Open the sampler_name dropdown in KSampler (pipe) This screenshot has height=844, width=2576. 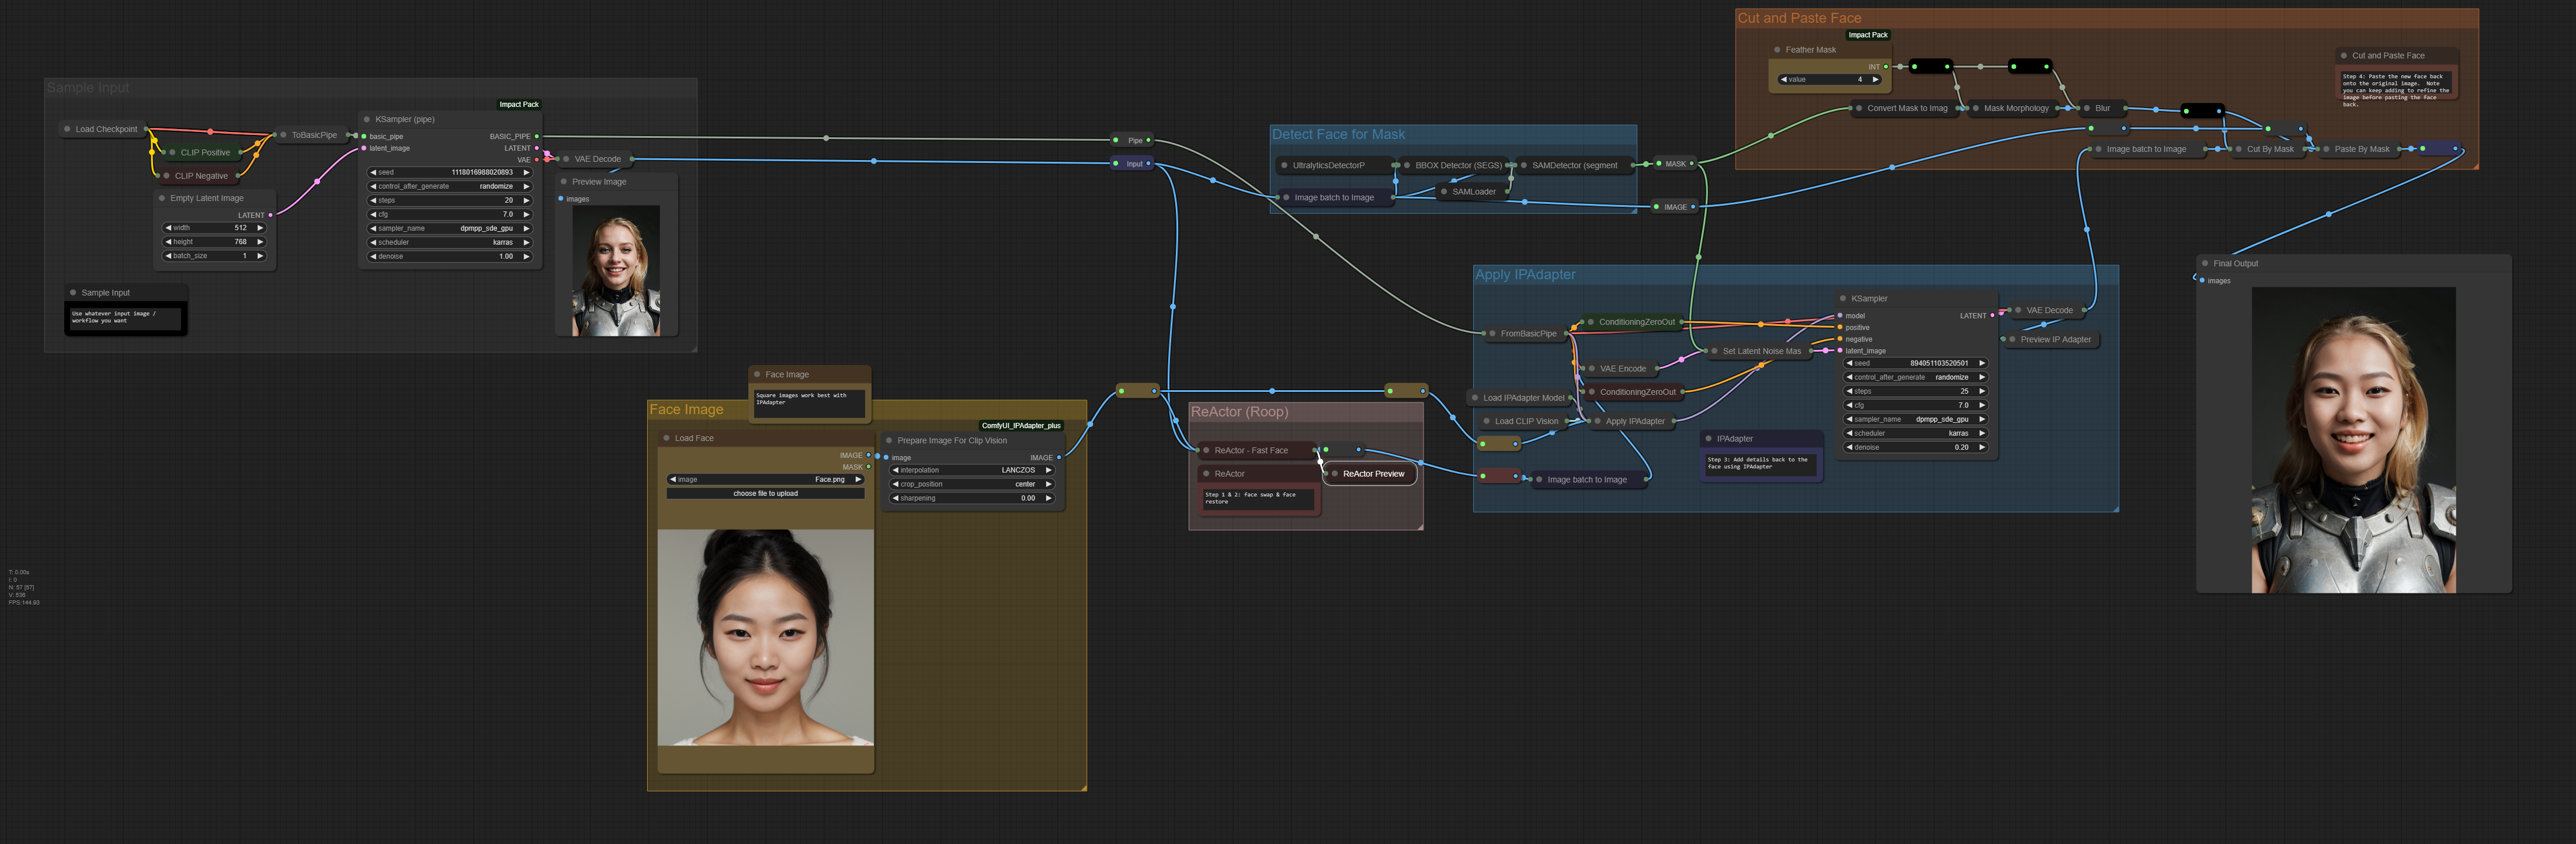point(449,228)
